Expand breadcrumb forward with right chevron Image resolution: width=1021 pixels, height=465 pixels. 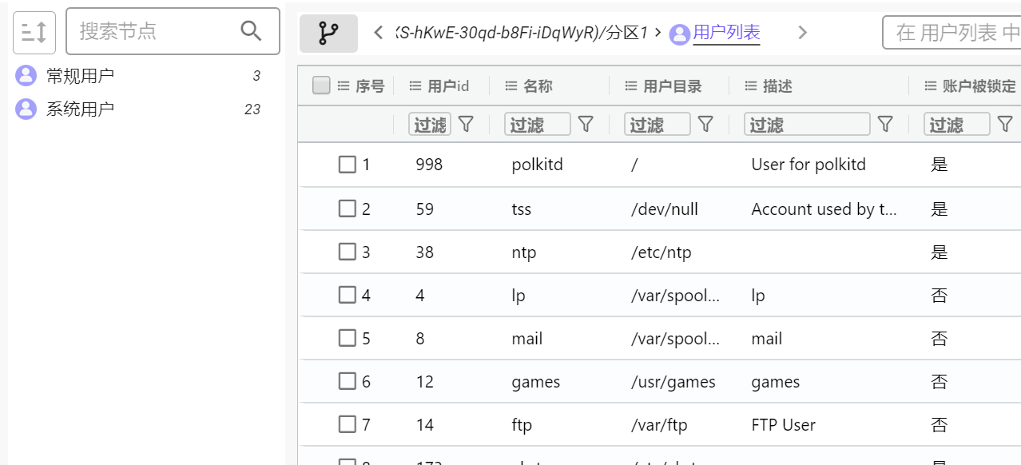(803, 33)
